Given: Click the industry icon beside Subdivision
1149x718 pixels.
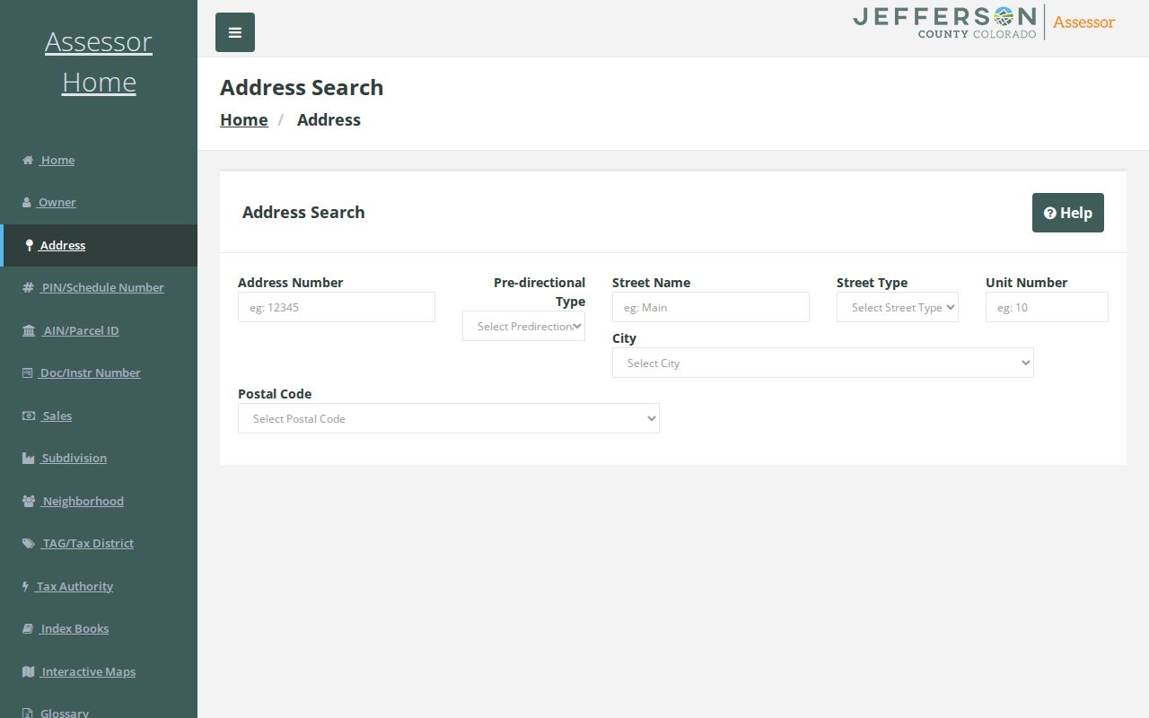Looking at the screenshot, I should [x=29, y=459].
